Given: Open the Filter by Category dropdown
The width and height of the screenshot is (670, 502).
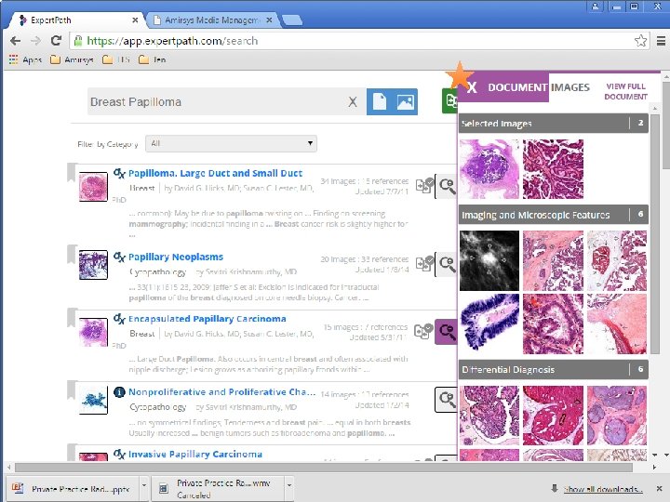Looking at the screenshot, I should (x=231, y=143).
